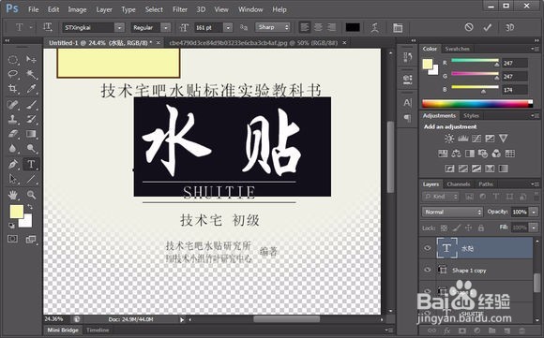544x338 pixels.
Task: Select the Brush tool
Action: click(31, 105)
